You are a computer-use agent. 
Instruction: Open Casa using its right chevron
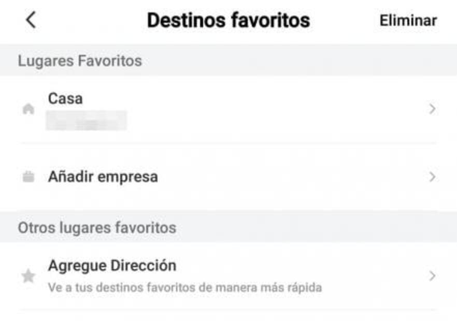[x=432, y=109]
